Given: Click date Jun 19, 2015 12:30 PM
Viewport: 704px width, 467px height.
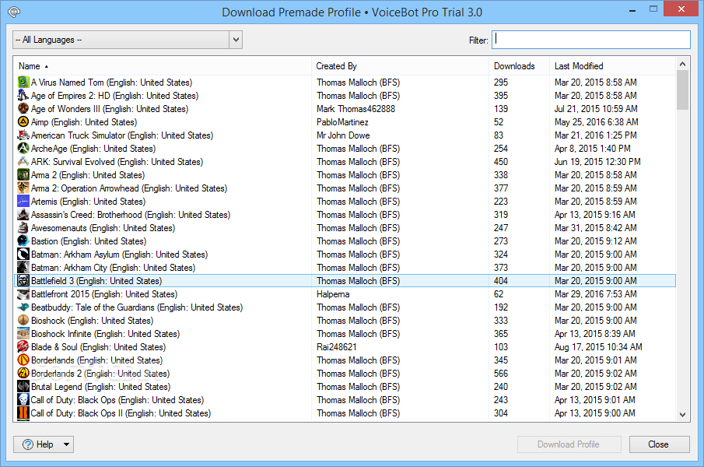Looking at the screenshot, I should [597, 162].
